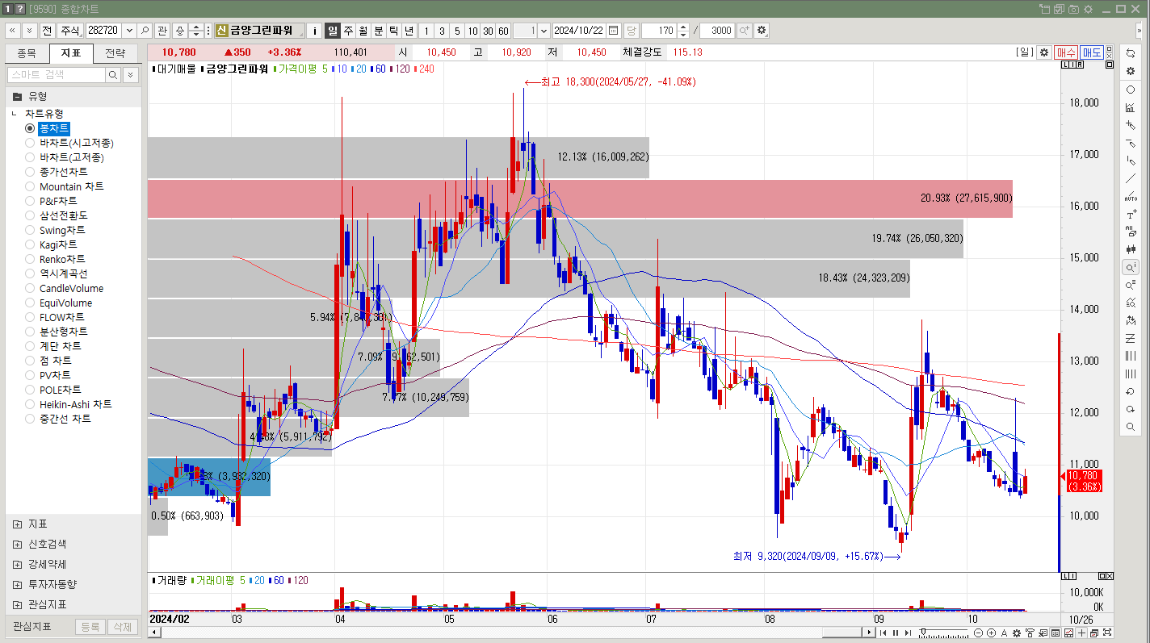Select 바차트(시고저종) radio option
This screenshot has height=643, width=1150.
pos(30,143)
